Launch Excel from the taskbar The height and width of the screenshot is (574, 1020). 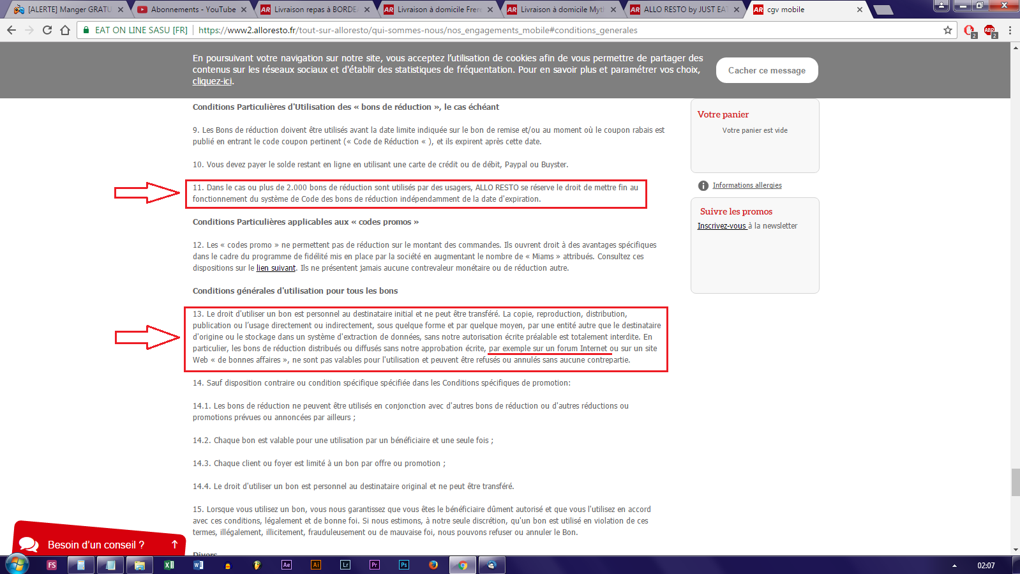click(169, 565)
